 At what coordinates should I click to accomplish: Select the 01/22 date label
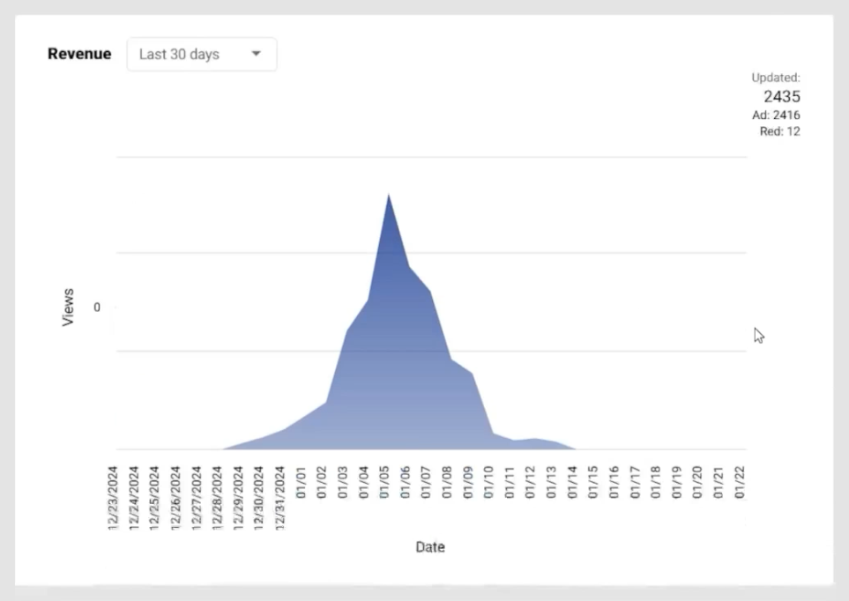coord(741,481)
